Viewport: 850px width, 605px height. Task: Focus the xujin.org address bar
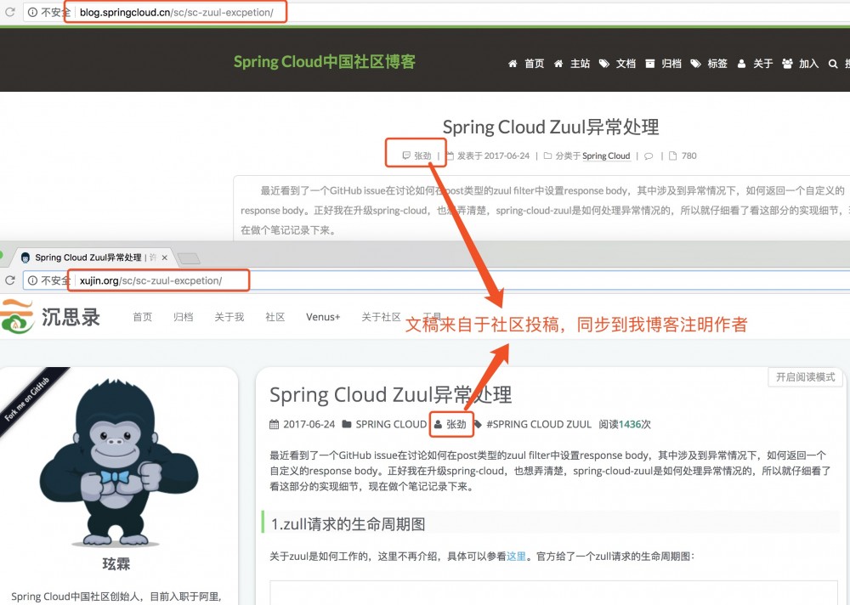pos(436,280)
